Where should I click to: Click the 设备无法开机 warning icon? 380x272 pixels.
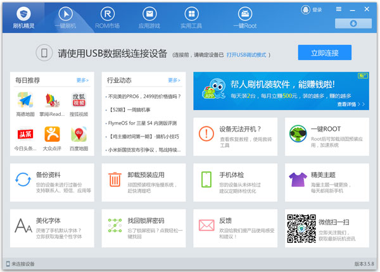pyautogui.click(x=206, y=133)
